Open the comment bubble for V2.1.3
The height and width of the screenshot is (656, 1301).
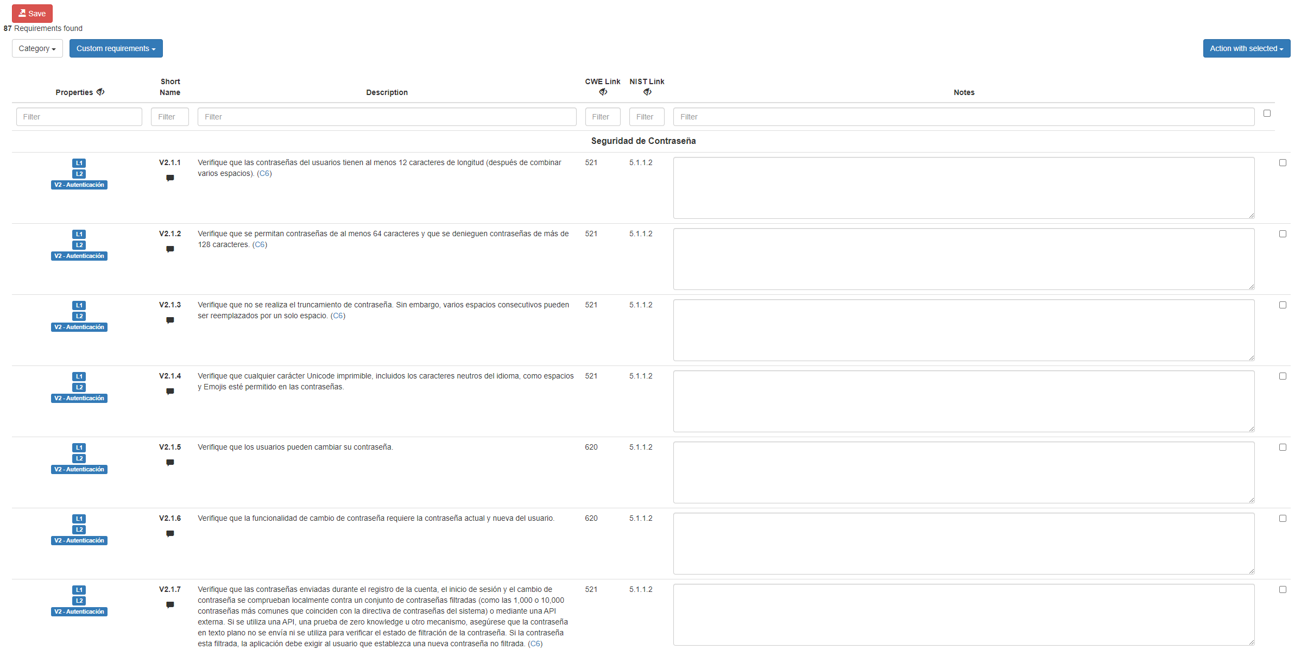[170, 320]
